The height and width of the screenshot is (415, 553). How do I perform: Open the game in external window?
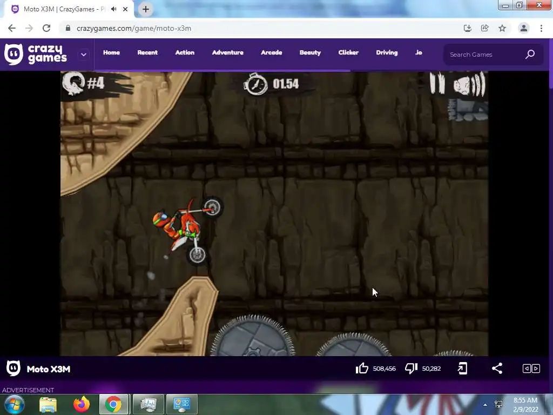462,369
